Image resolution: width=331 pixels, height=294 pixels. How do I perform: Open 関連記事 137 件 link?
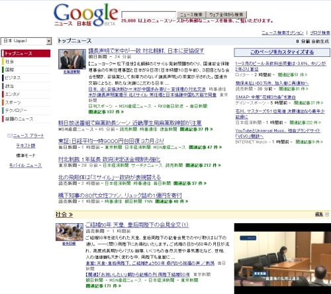(106, 112)
